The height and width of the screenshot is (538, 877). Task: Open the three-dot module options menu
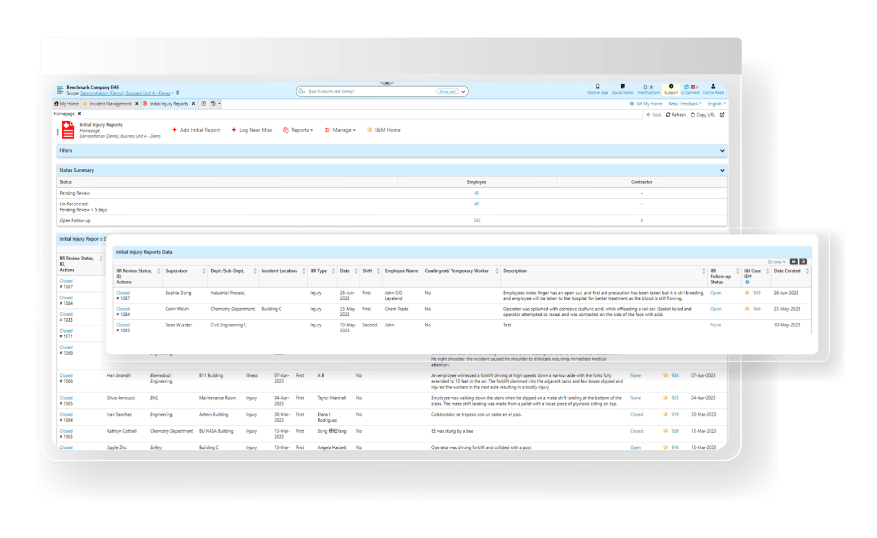57,132
